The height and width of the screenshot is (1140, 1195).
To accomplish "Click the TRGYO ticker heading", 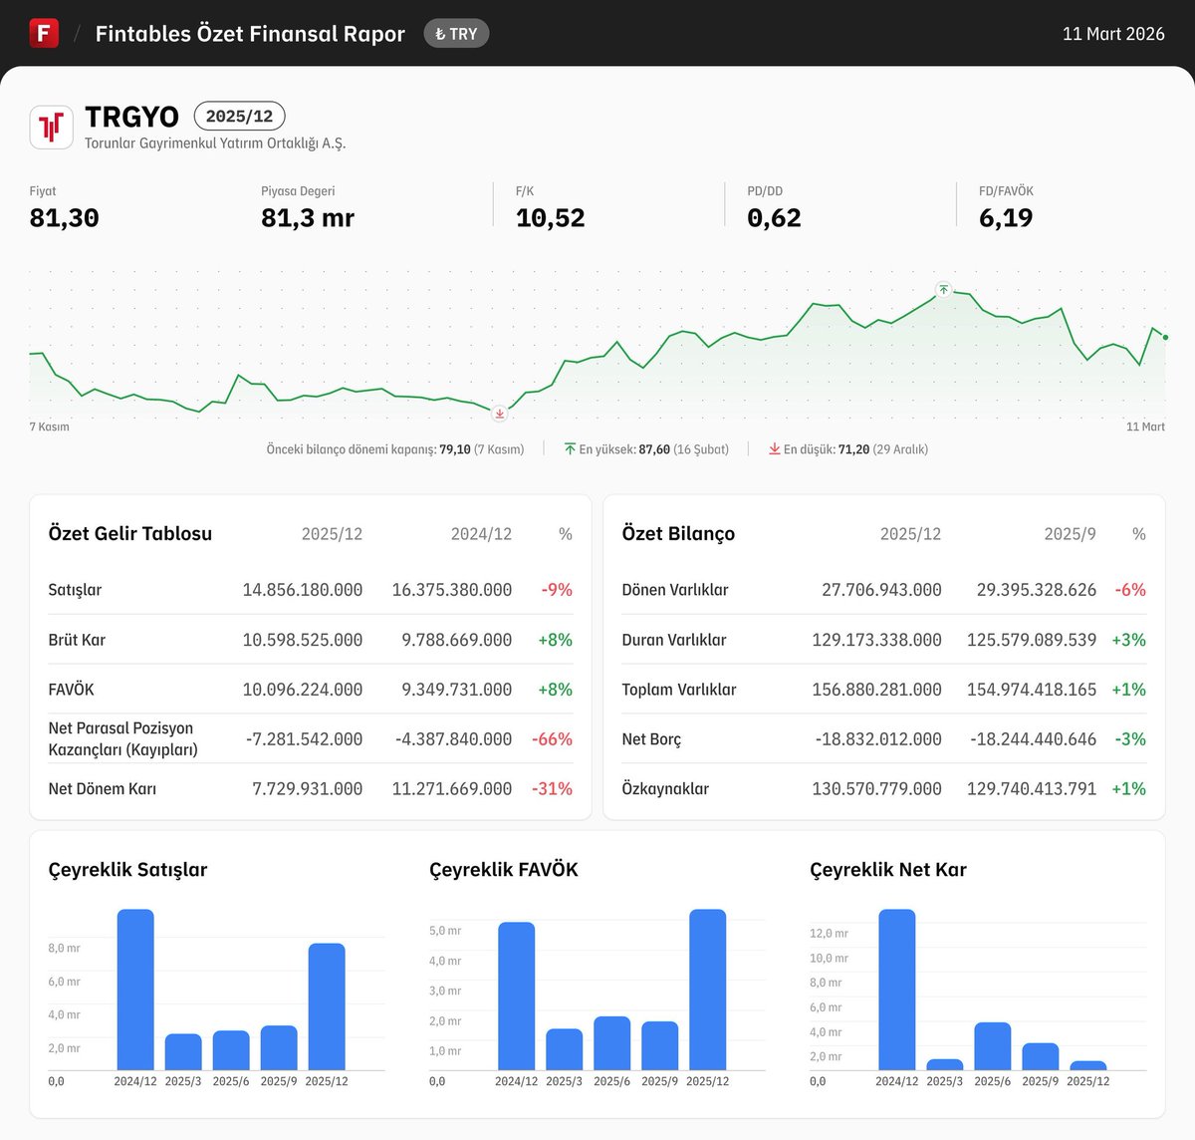I will point(131,117).
